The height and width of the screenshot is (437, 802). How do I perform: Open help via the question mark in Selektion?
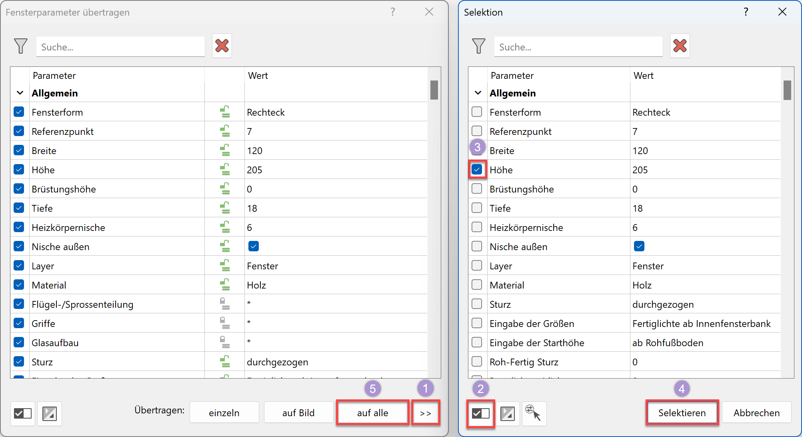point(746,12)
